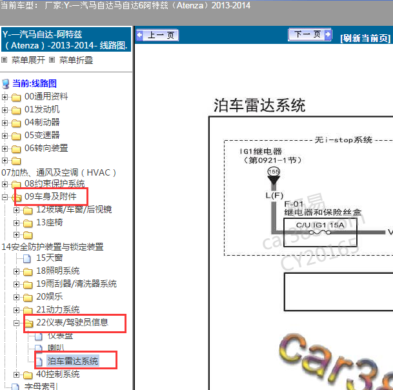This screenshot has width=393, height=390.
Task: Select the 09车身及附件 entry
Action: [50, 196]
